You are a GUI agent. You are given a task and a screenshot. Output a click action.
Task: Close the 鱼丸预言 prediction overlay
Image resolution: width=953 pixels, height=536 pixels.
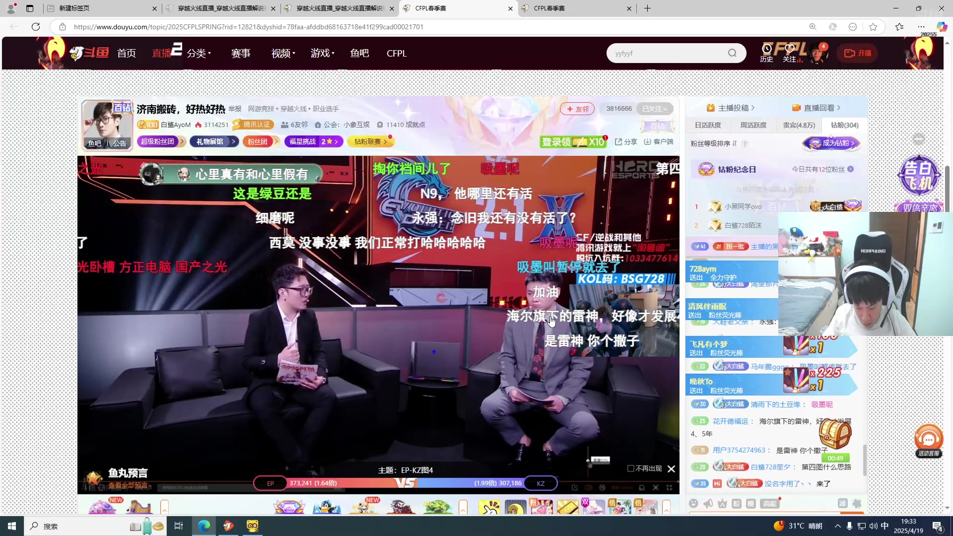click(x=671, y=469)
